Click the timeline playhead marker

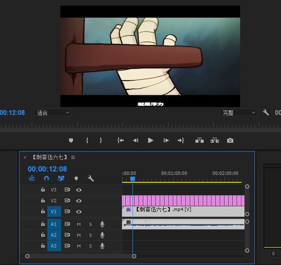[133, 179]
